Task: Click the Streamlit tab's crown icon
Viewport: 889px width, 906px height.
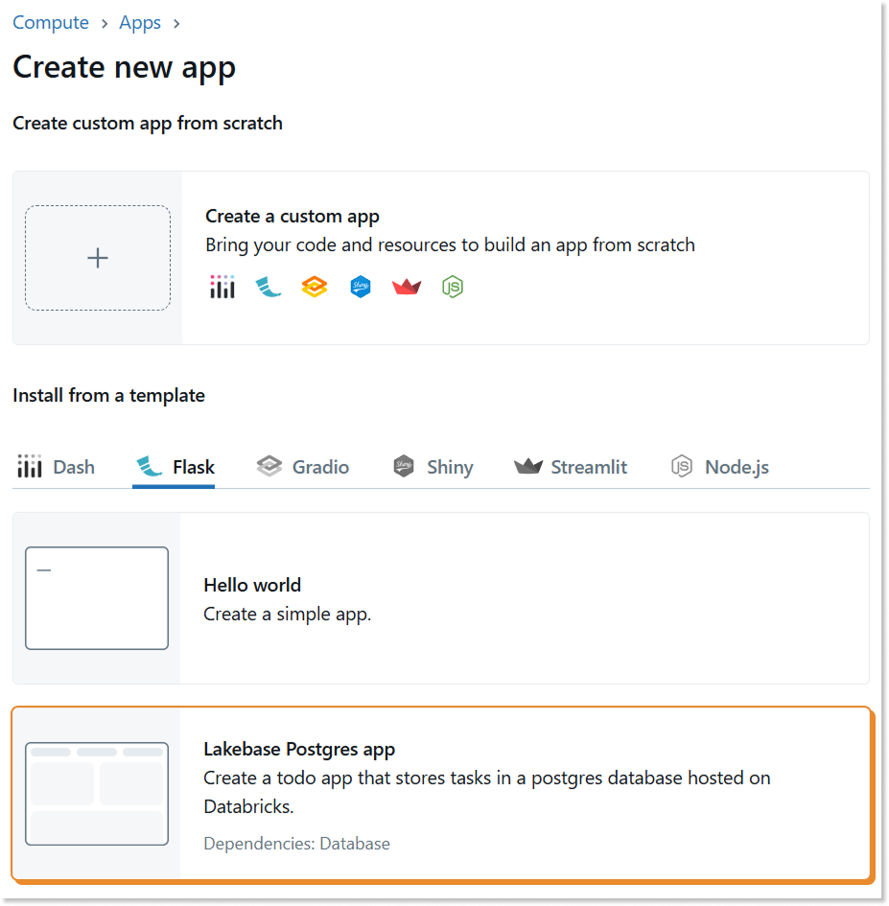Action: 528,466
